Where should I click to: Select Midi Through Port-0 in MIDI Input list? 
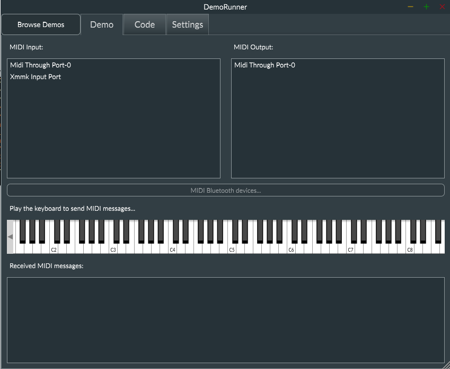click(x=113, y=65)
